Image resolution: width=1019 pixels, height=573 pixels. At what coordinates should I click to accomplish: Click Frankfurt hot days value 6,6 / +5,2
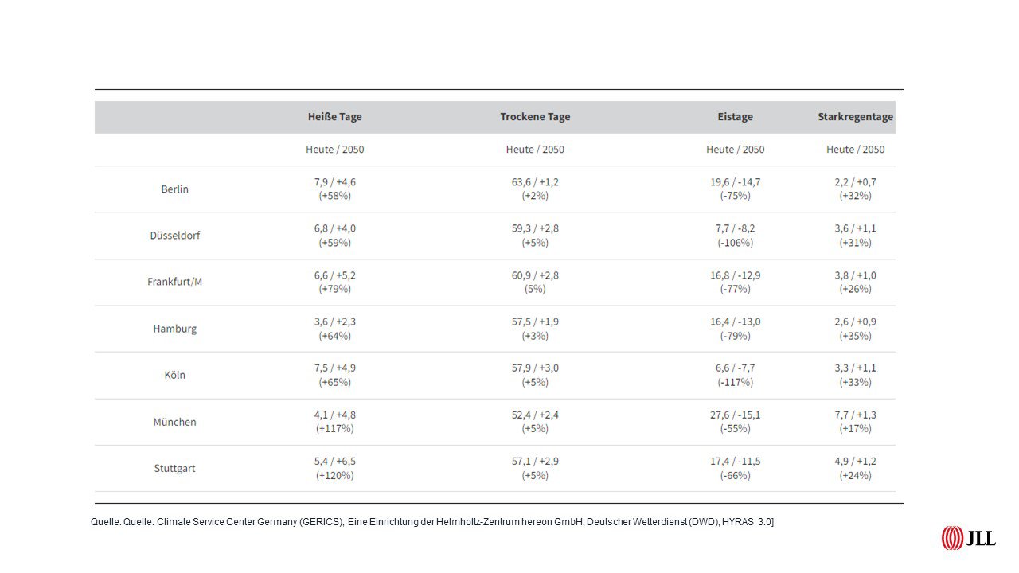[x=335, y=275]
